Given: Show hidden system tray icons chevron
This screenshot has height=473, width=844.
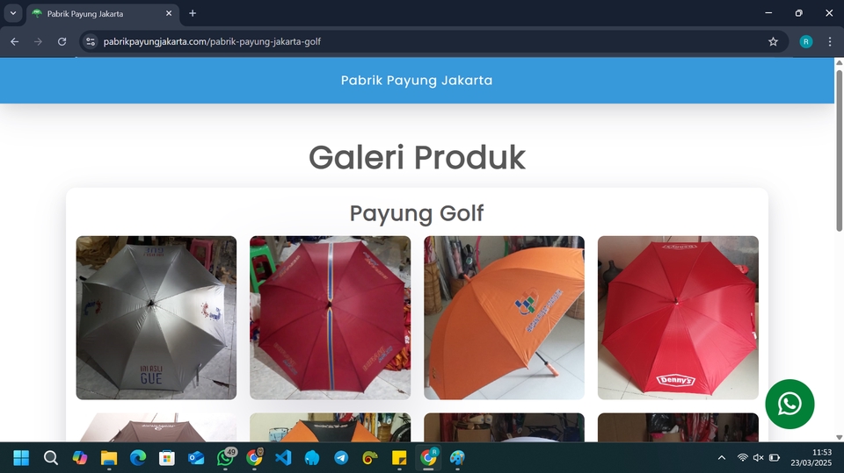Looking at the screenshot, I should pos(721,458).
